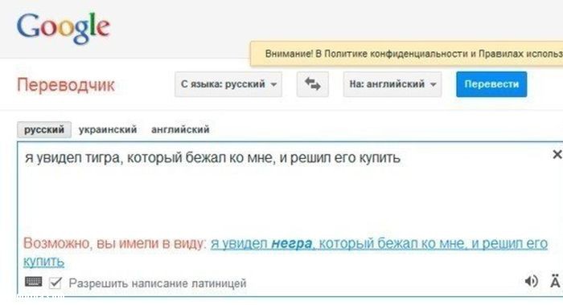Click the arrow beside На: английский

click(x=434, y=85)
